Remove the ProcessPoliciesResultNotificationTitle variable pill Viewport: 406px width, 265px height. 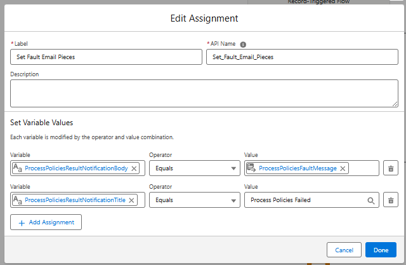tap(131, 200)
